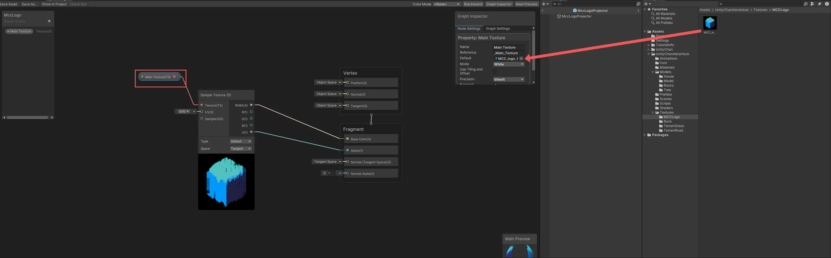The height and width of the screenshot is (258, 831).
Task: Select the MCC_logo texture thumbnail in Project
Action: coord(709,23)
